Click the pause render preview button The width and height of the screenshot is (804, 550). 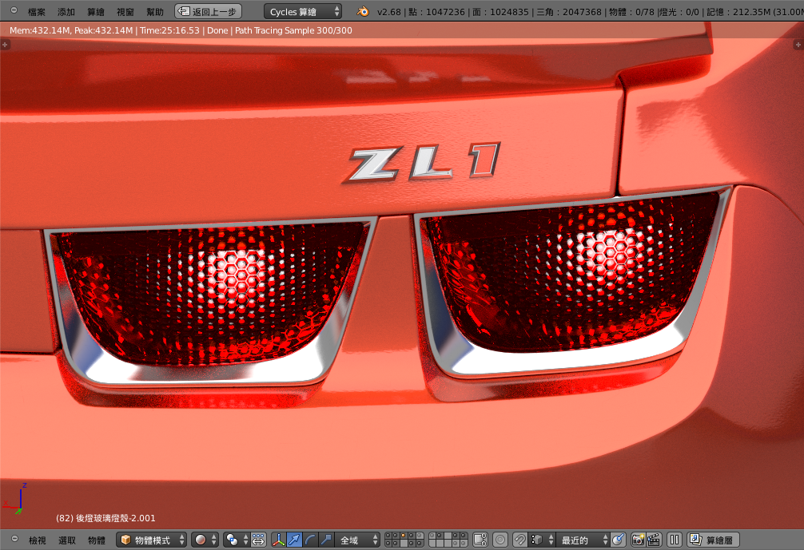click(x=675, y=540)
